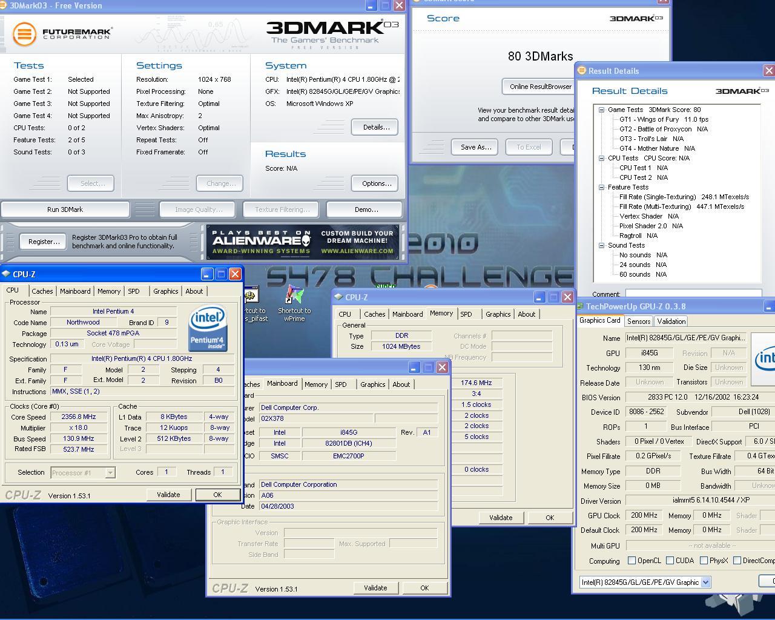Screen dimensions: 775x620
Task: Click the Run 3DMark button
Action: point(65,209)
